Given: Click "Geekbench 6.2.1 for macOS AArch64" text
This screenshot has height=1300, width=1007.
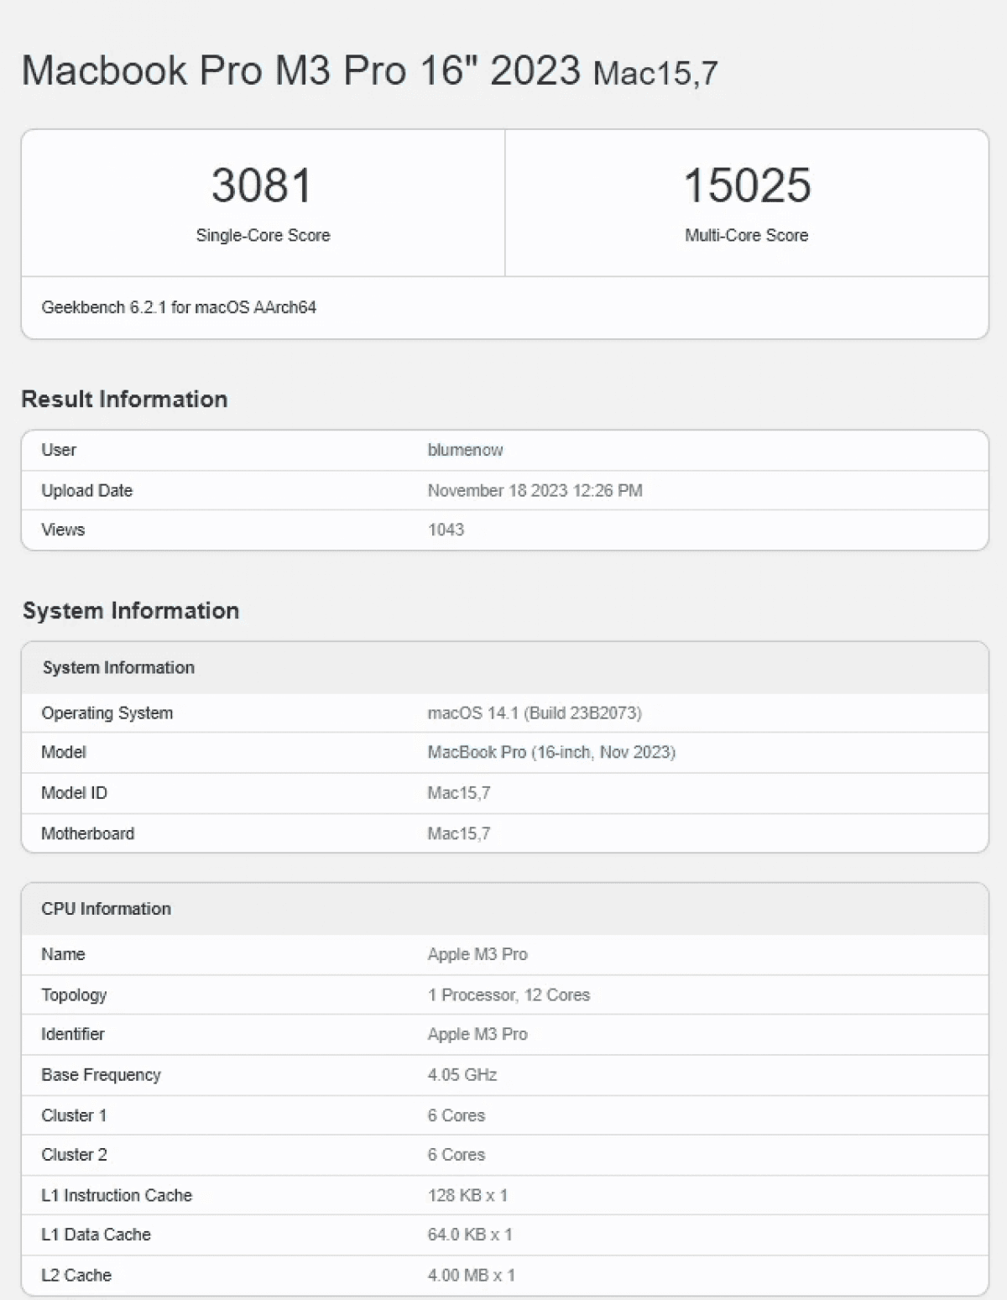Looking at the screenshot, I should click(x=179, y=307).
